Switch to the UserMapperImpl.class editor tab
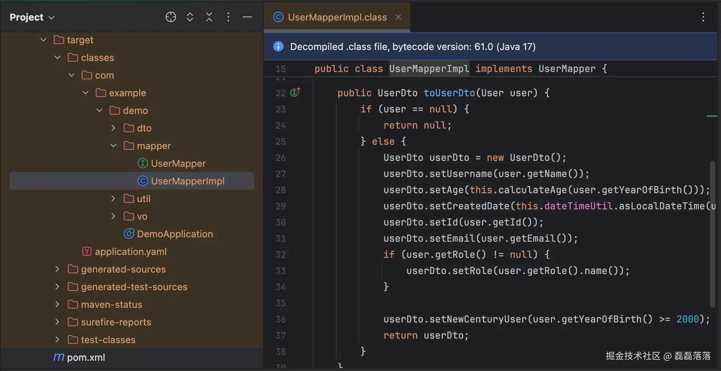Image resolution: width=721 pixels, height=371 pixels. [x=337, y=17]
